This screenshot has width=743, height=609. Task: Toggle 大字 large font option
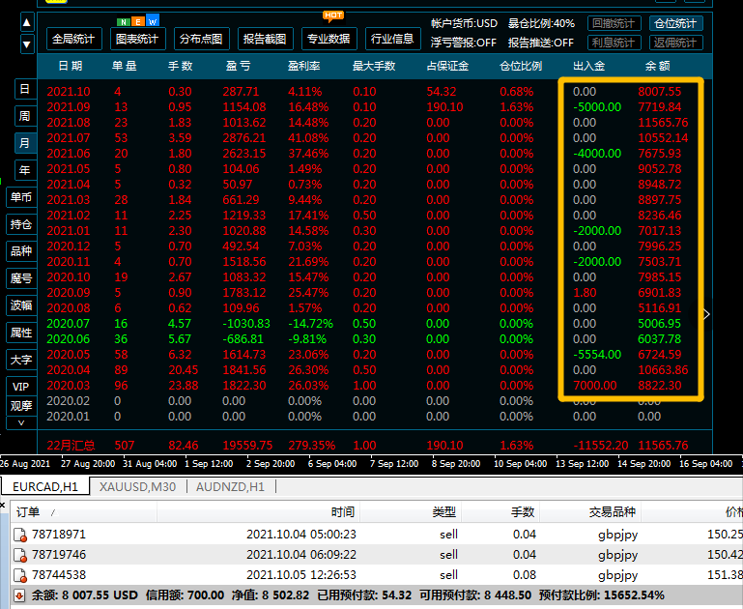pos(21,360)
